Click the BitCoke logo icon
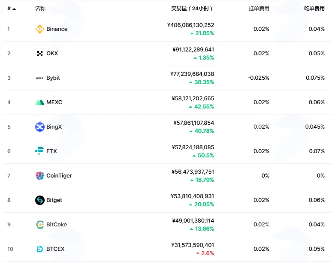Image resolution: width=332 pixels, height=262 pixels. pyautogui.click(x=39, y=225)
